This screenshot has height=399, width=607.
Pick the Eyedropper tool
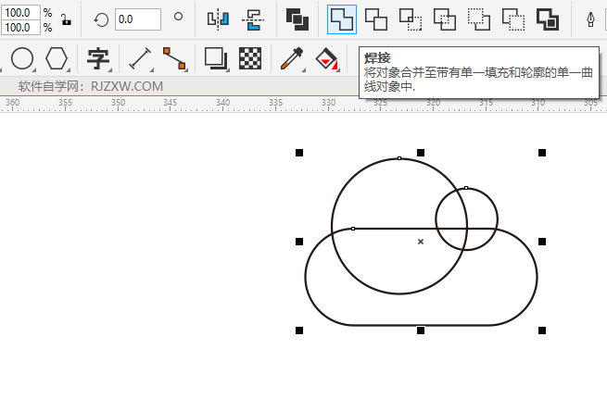292,59
